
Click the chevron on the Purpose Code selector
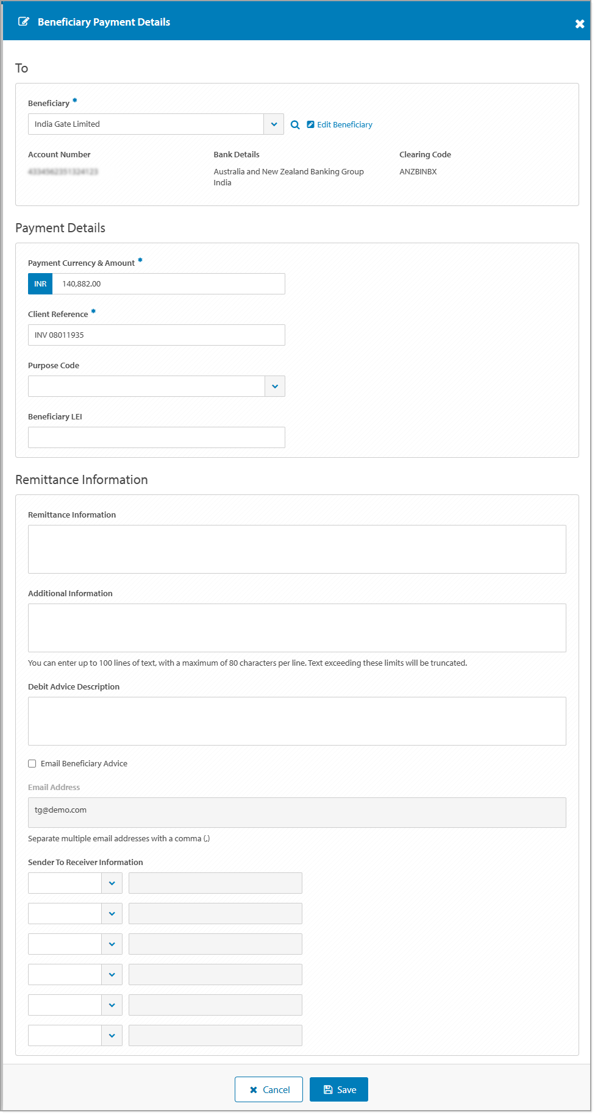pos(274,386)
